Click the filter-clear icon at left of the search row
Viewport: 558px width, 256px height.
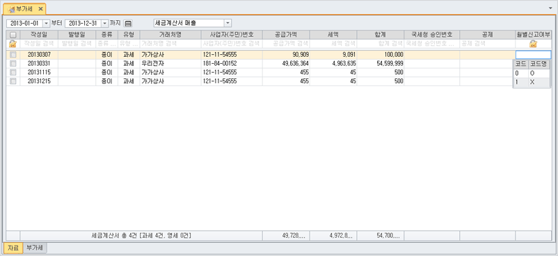13,44
